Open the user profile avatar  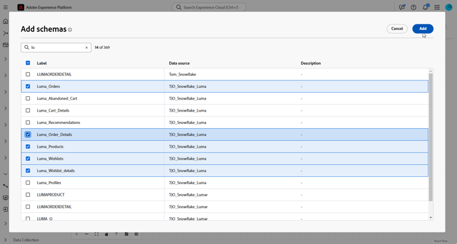[x=448, y=7]
